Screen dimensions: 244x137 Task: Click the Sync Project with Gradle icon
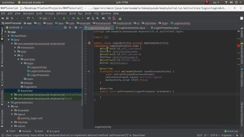point(88,18)
